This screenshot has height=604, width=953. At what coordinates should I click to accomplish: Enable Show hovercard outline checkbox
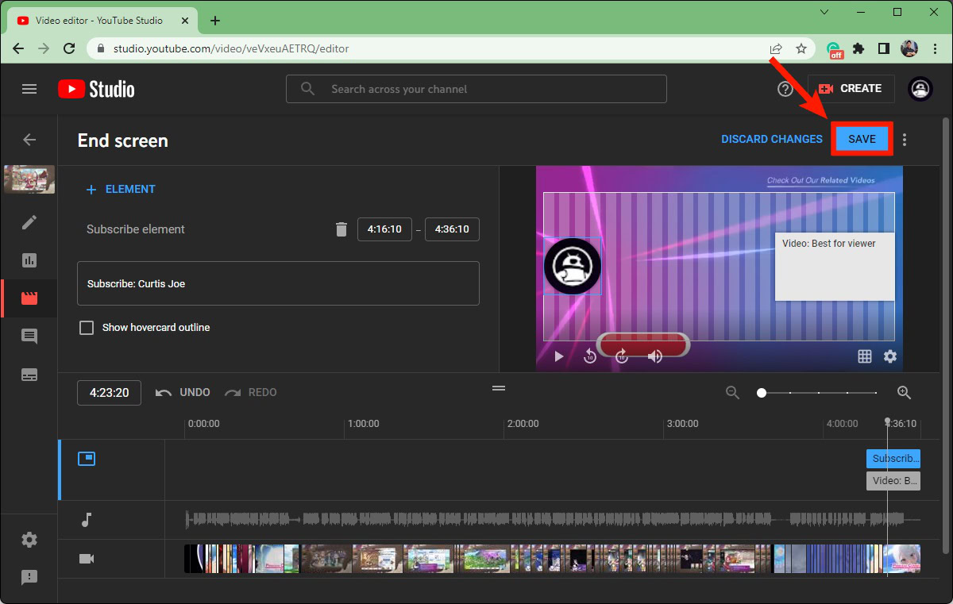[x=87, y=328]
